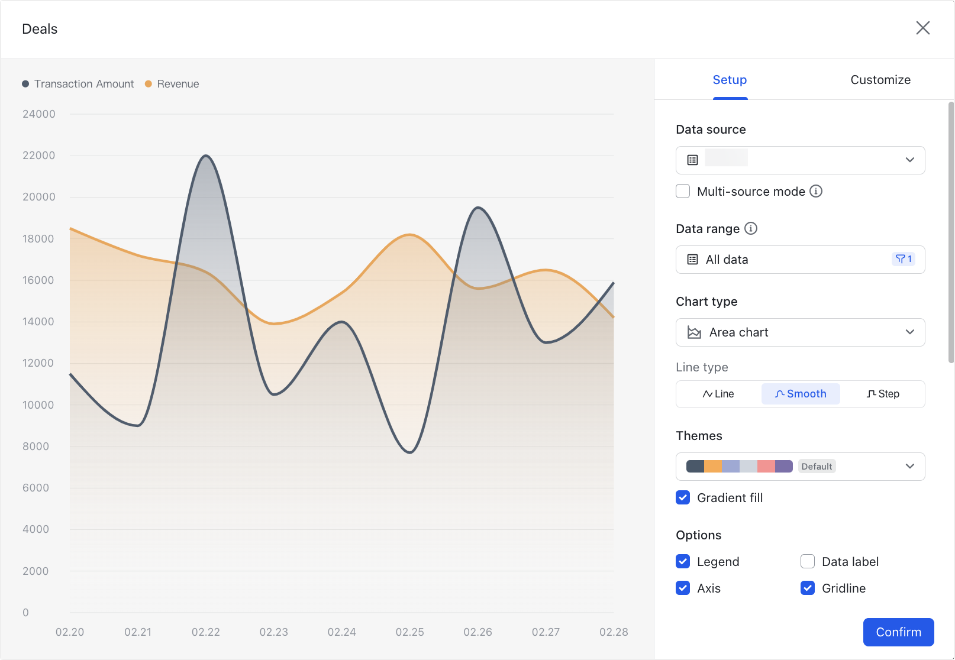
Task: Click the Step line type button
Action: coord(883,393)
